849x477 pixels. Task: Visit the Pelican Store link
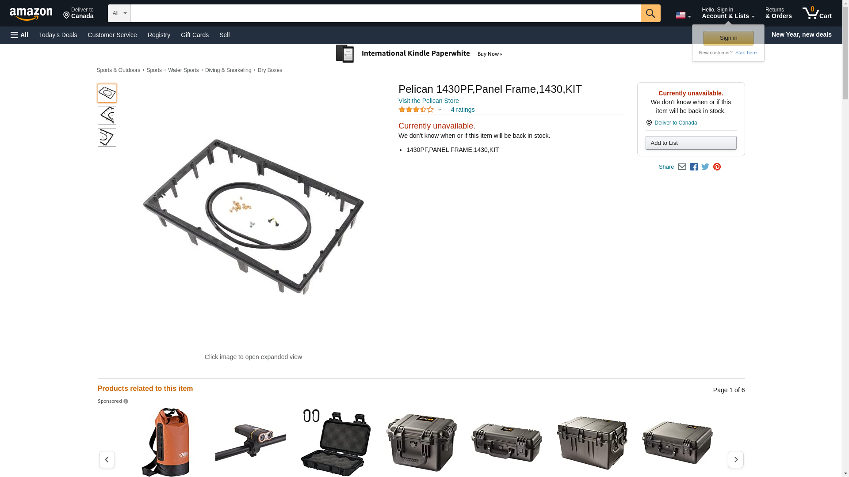click(428, 101)
